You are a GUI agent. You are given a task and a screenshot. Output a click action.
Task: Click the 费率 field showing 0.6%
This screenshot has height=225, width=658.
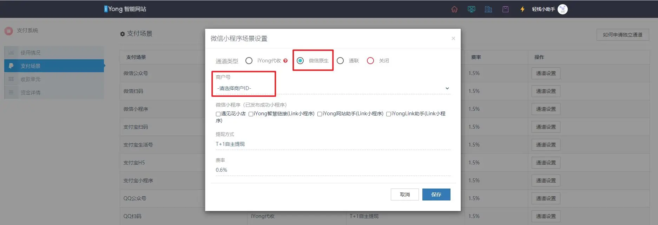(x=332, y=170)
